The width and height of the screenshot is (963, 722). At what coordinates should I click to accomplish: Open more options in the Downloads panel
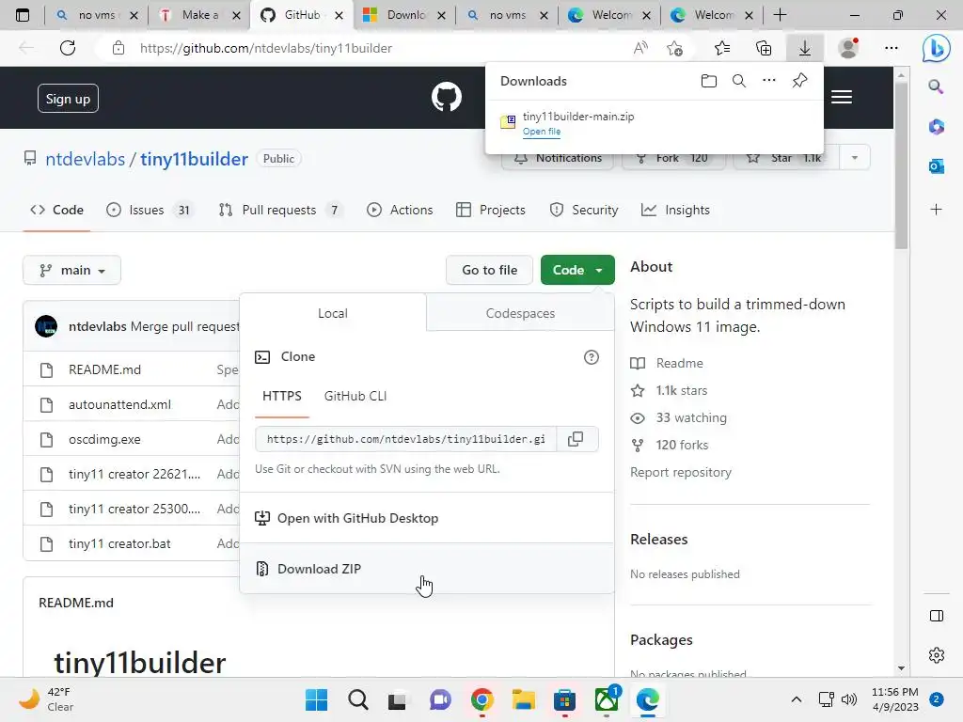click(769, 81)
